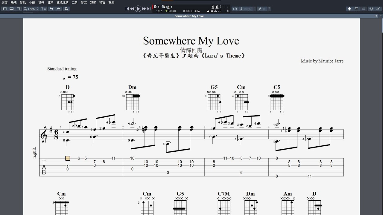Start playback with the play button
The image size is (383, 215).
point(138,9)
